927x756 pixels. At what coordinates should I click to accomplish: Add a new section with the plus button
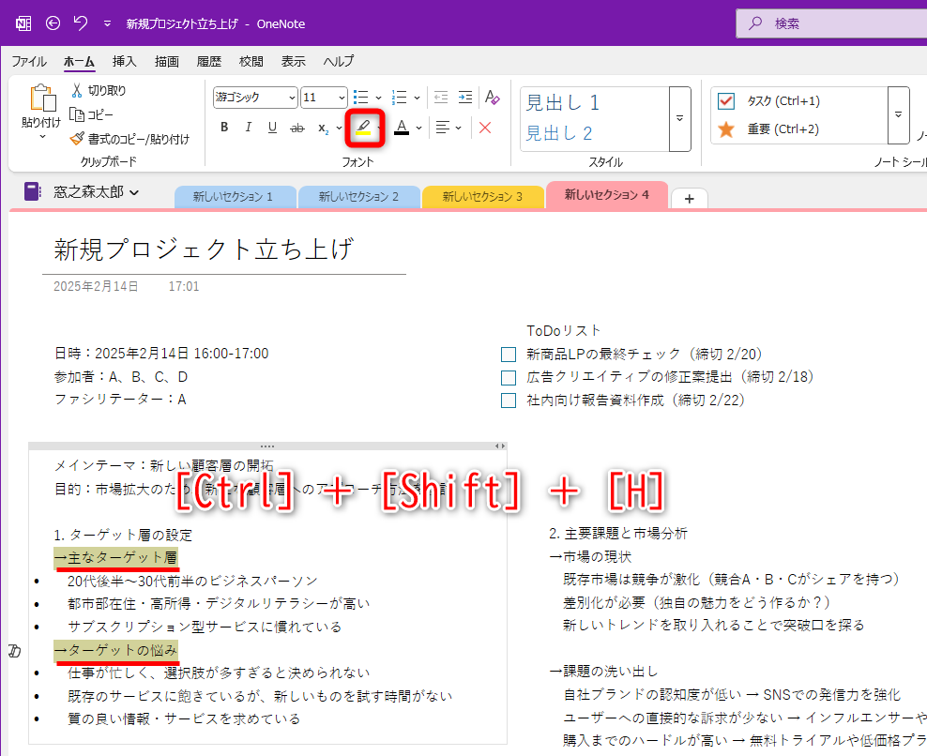(x=689, y=198)
